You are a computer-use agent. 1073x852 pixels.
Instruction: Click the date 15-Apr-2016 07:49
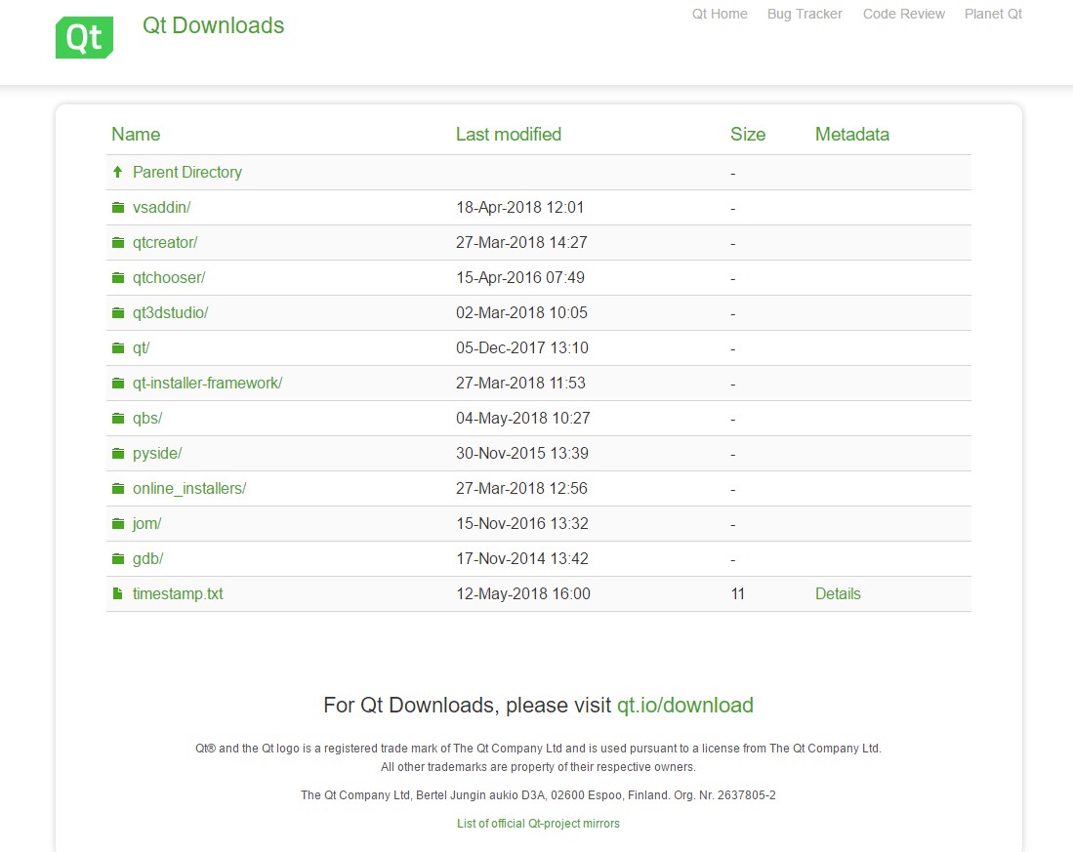pos(520,277)
